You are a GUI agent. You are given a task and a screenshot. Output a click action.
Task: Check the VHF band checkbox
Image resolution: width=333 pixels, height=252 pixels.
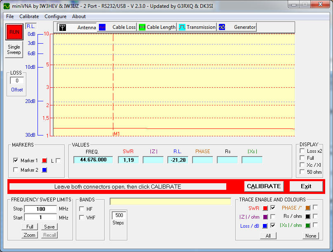coord(82,217)
